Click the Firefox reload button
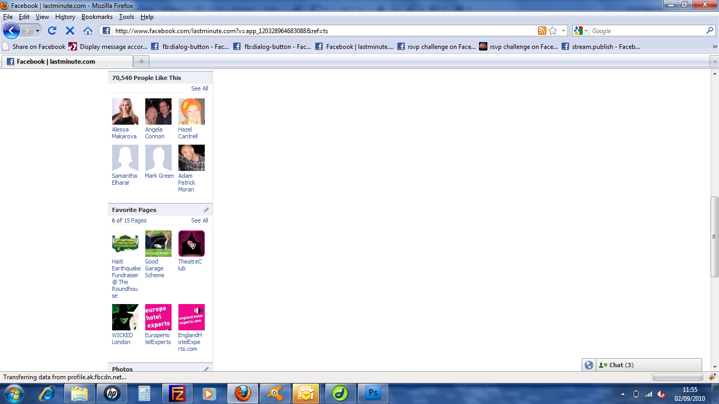Viewport: 719px width, 404px height. (52, 31)
